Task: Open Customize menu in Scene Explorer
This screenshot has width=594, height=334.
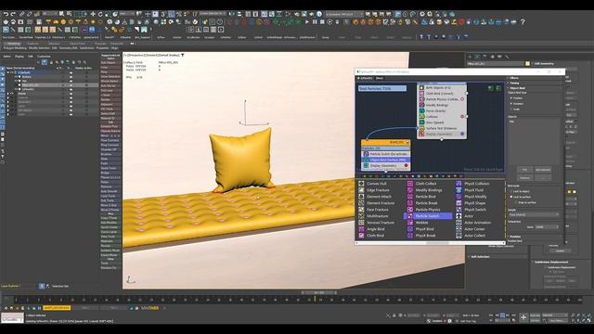Action: [44, 57]
